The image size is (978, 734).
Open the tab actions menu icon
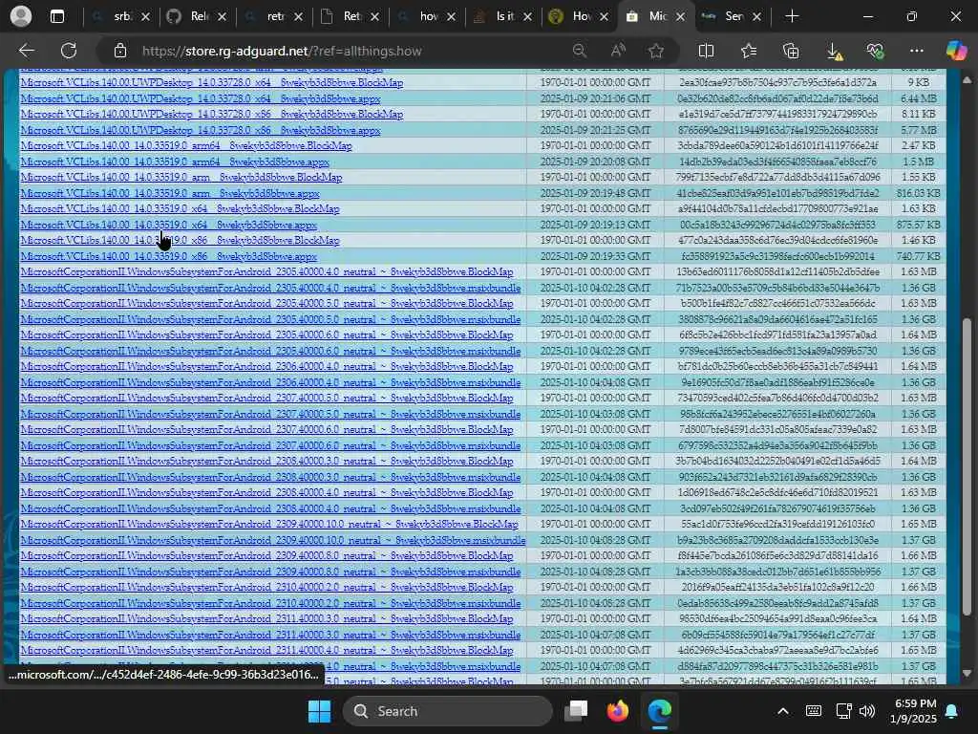click(x=57, y=17)
